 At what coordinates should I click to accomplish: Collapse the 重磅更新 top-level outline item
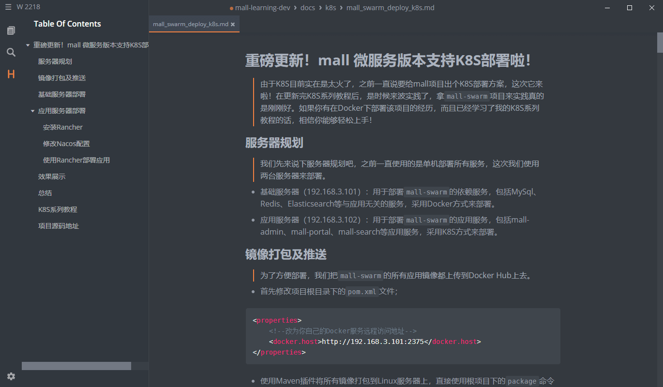click(28, 45)
